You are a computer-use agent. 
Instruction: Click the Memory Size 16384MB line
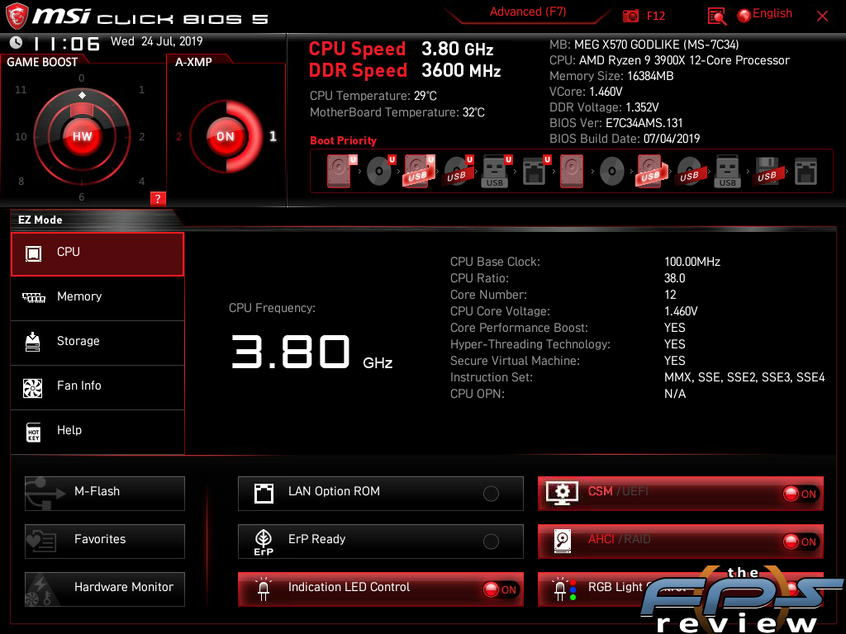(611, 76)
